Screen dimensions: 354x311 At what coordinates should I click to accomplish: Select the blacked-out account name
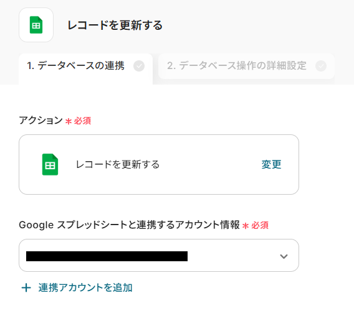pos(107,256)
